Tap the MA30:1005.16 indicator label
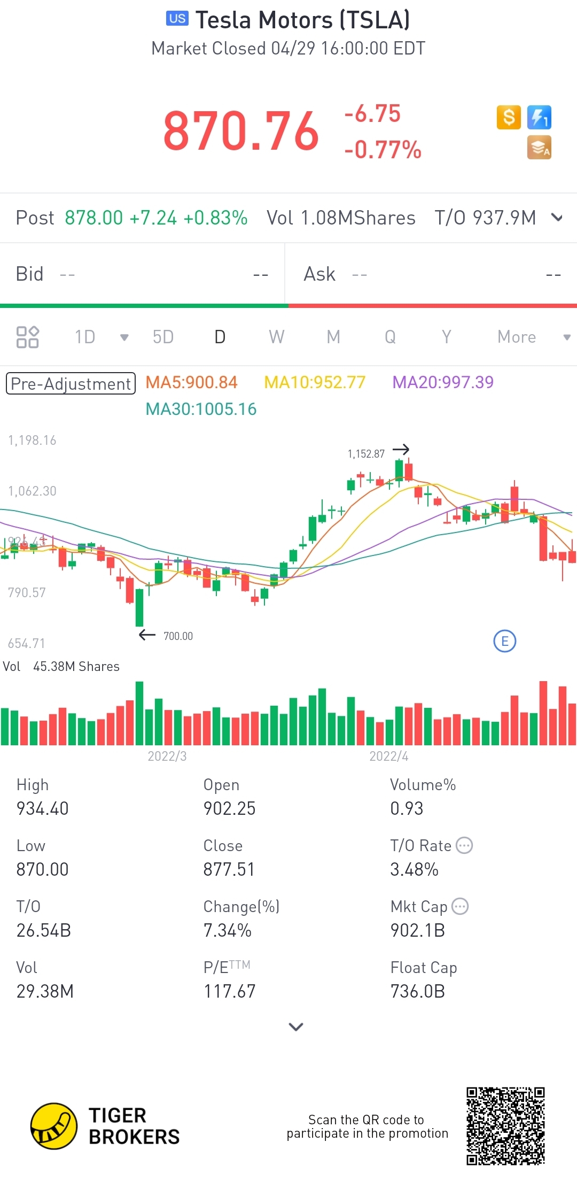The image size is (577, 1204). coord(201,409)
